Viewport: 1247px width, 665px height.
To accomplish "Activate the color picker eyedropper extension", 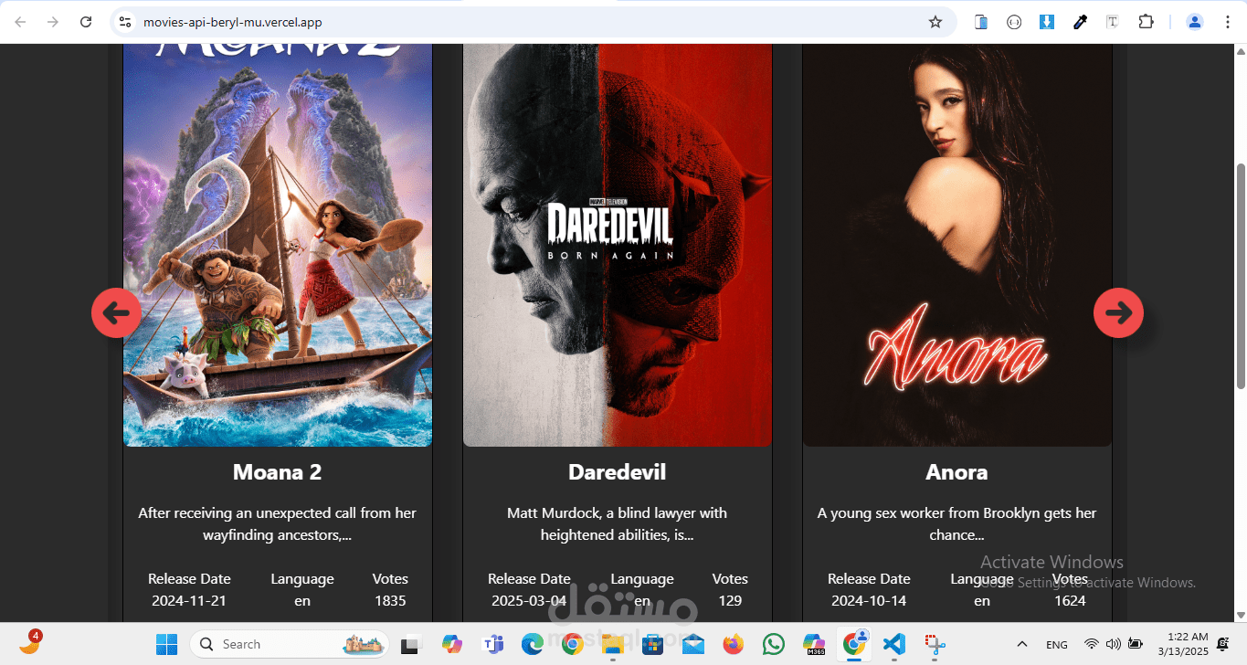I will tap(1080, 22).
